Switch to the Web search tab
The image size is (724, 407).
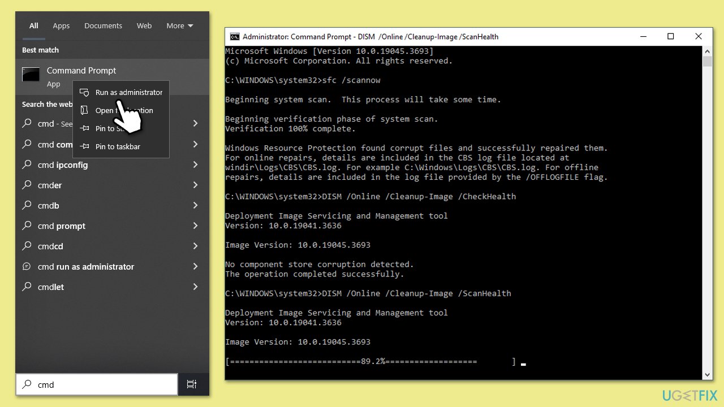[x=144, y=26]
